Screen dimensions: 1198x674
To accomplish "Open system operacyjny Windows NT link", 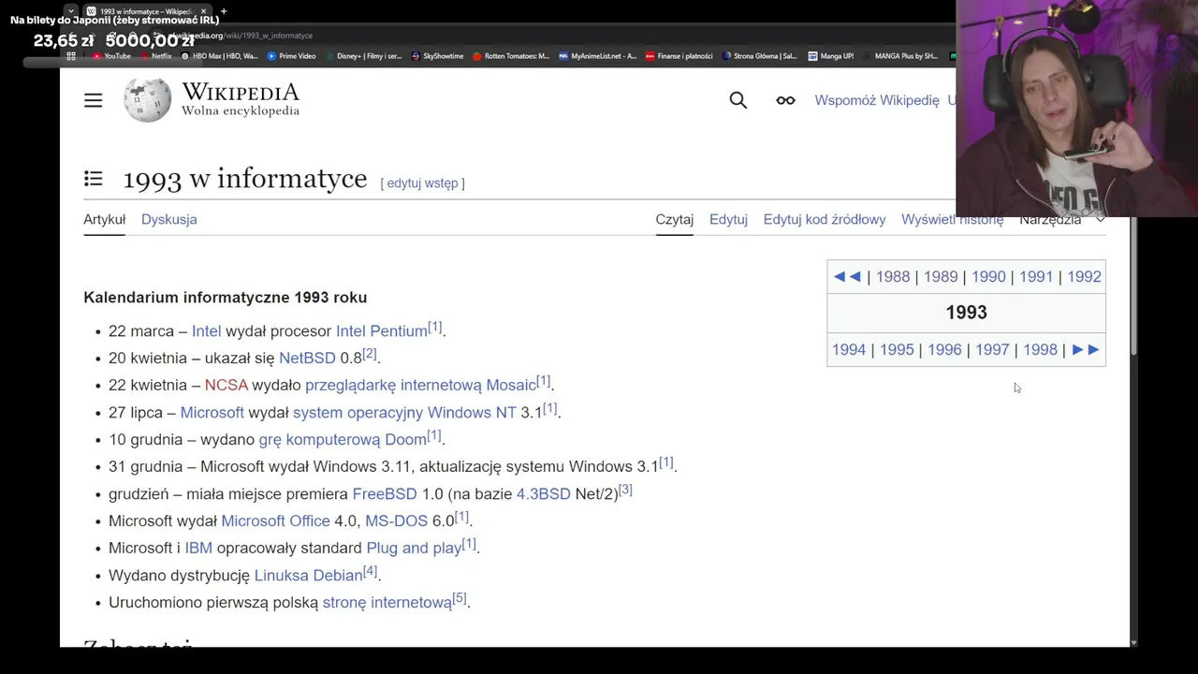I will coord(404,412).
